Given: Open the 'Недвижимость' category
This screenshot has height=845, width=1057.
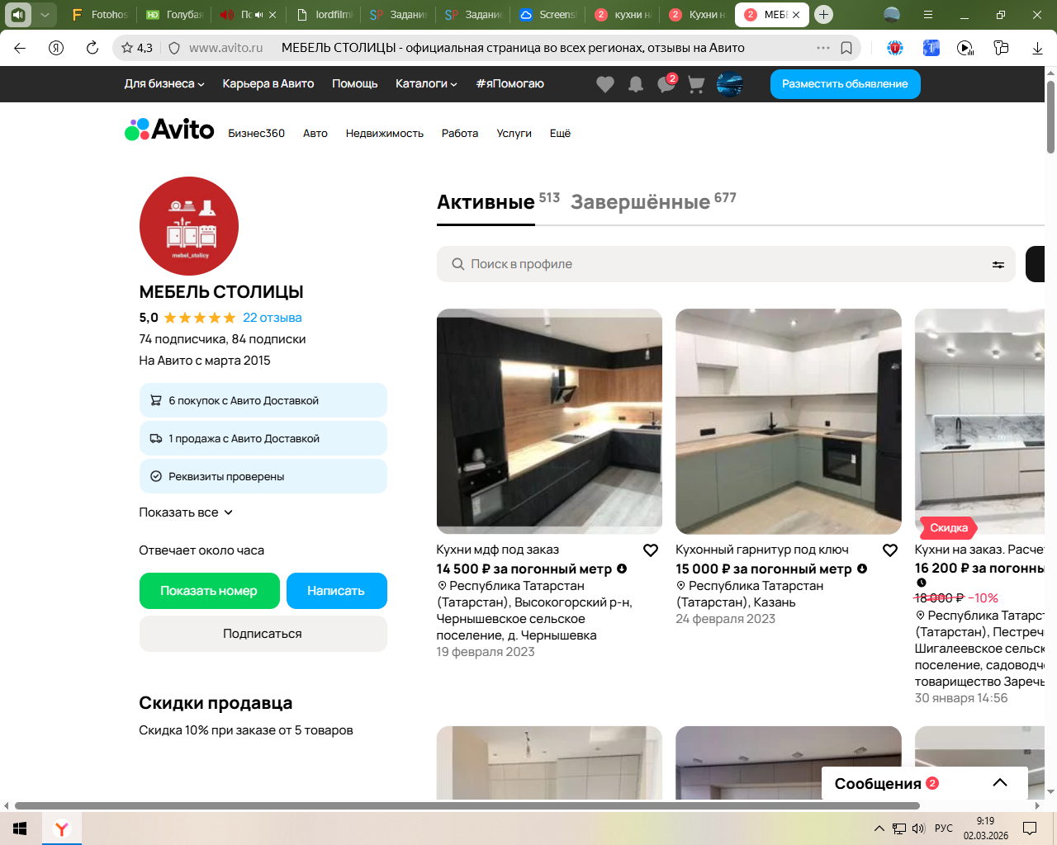Looking at the screenshot, I should tap(385, 133).
